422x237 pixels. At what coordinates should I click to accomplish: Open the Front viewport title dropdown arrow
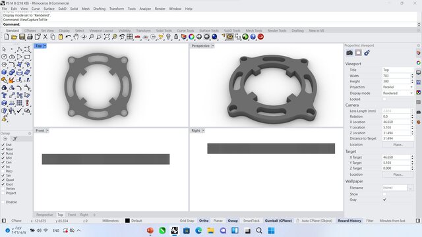pyautogui.click(x=47, y=130)
